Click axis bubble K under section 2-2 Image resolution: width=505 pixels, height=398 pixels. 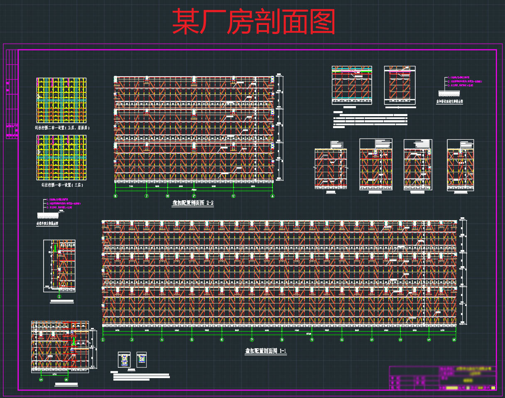pos(115,196)
